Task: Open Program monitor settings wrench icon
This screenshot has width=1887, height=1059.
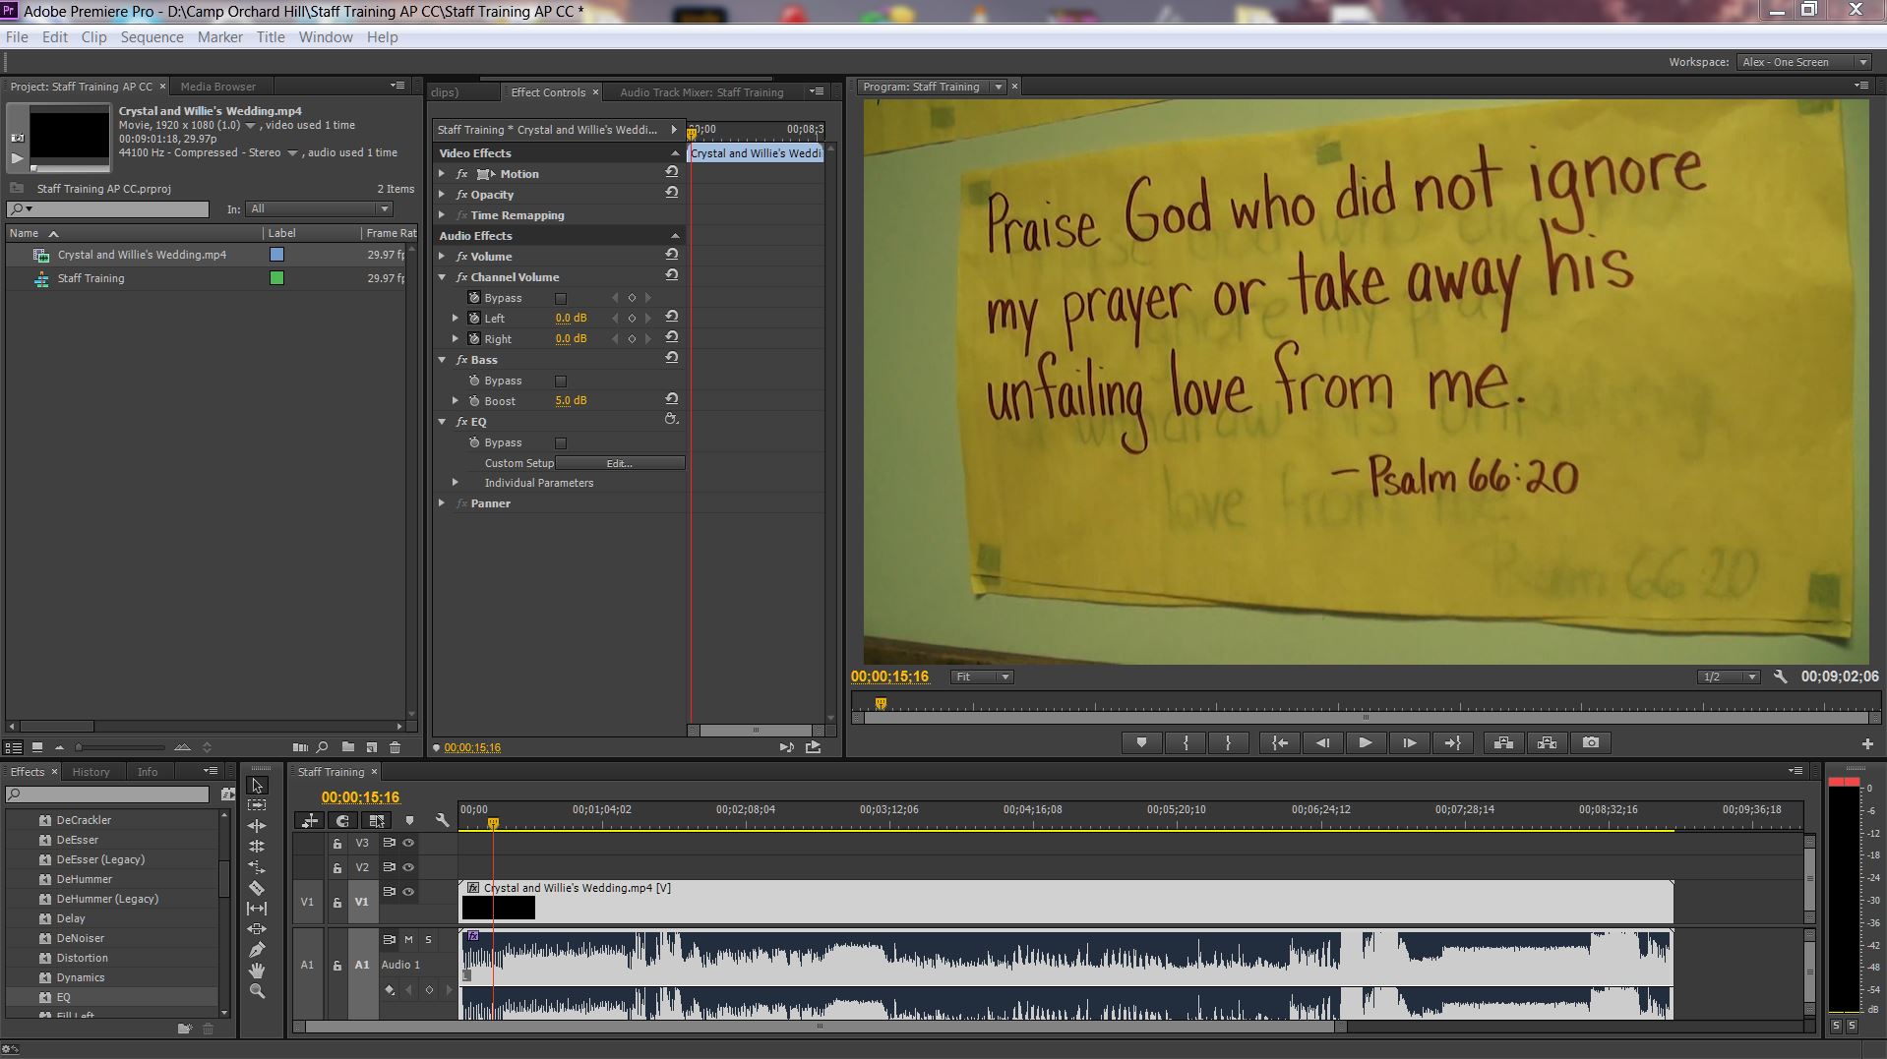Action: tap(1780, 677)
